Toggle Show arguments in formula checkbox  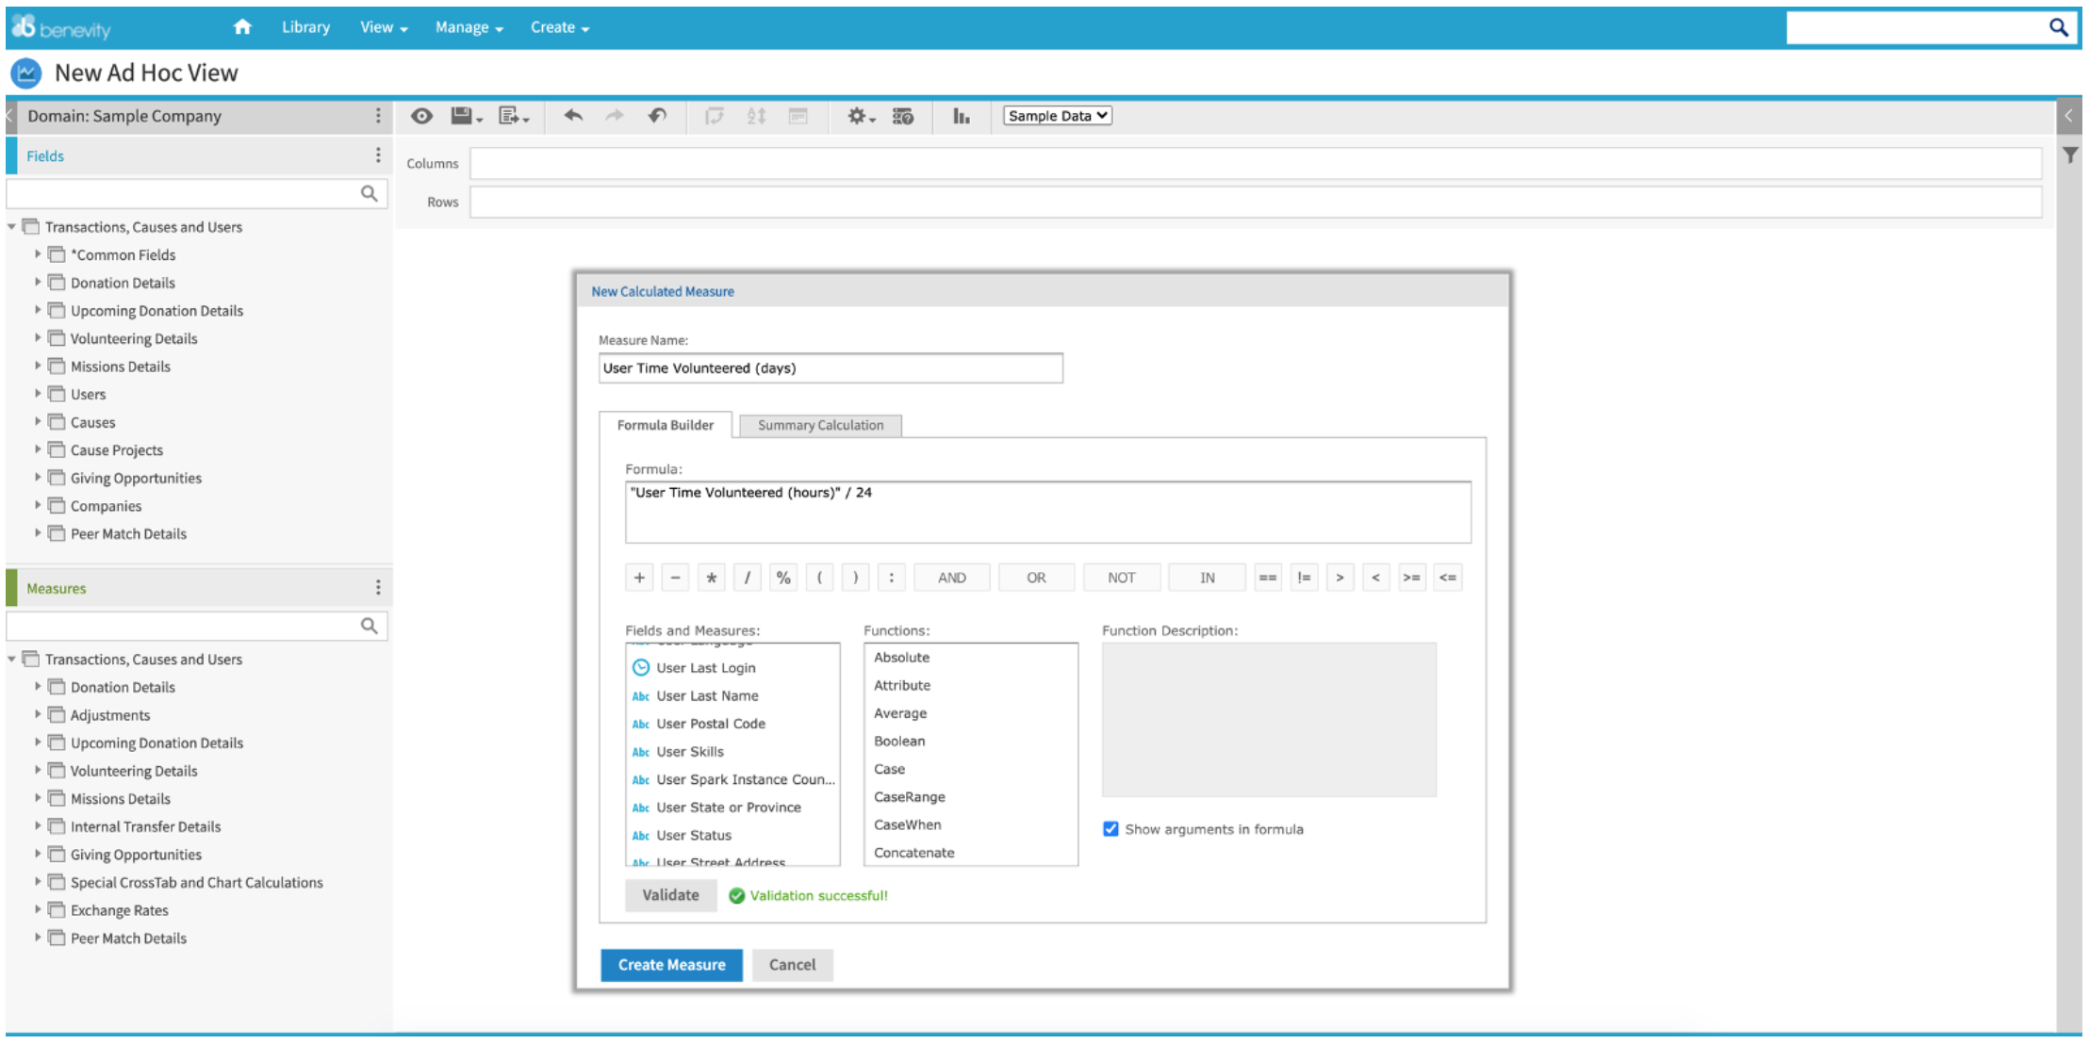point(1110,829)
